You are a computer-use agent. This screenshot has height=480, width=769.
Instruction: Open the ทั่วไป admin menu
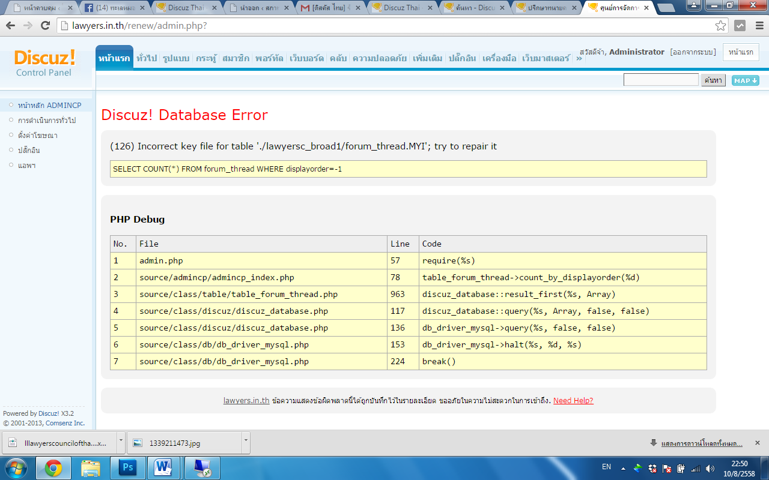pos(147,58)
